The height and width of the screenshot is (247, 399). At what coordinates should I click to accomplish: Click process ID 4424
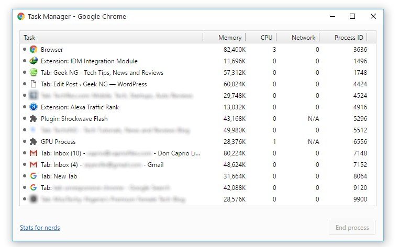pyautogui.click(x=360, y=84)
